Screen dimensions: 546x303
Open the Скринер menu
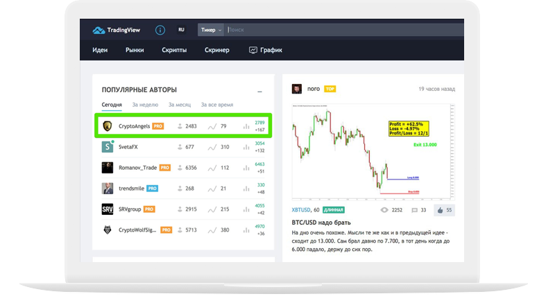click(x=217, y=50)
